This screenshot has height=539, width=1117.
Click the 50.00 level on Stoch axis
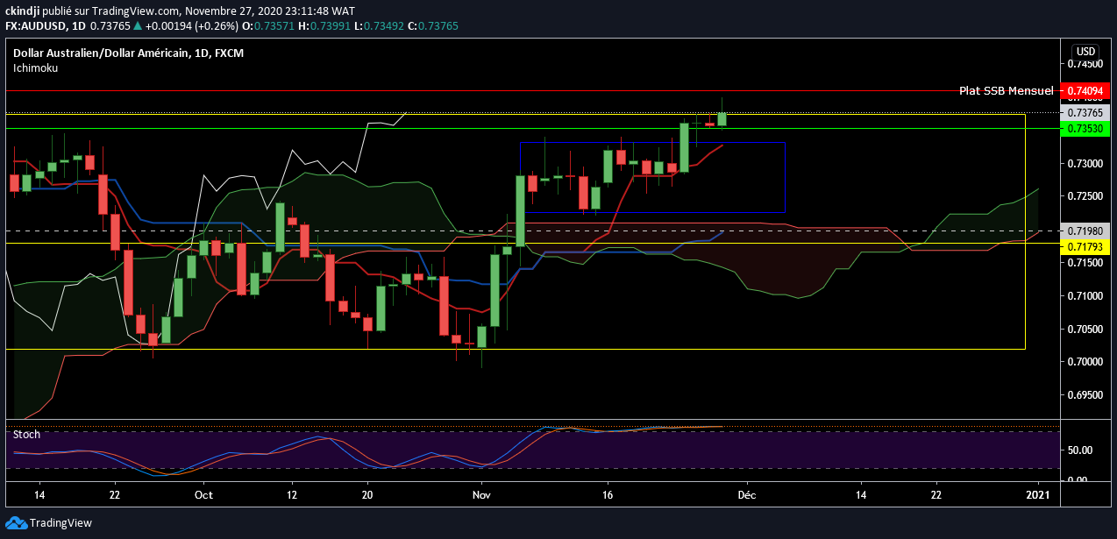click(x=1079, y=450)
